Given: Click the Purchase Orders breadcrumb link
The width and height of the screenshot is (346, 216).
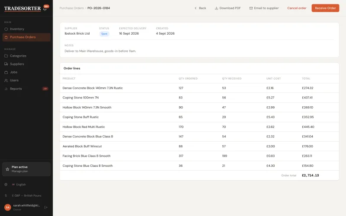Looking at the screenshot, I should click(x=71, y=8).
